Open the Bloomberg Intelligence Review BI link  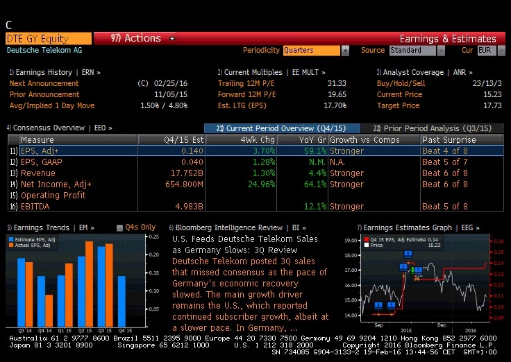[x=237, y=227]
